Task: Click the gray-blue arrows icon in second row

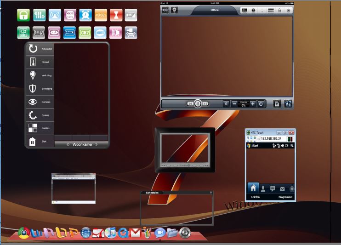Action: tap(131, 33)
